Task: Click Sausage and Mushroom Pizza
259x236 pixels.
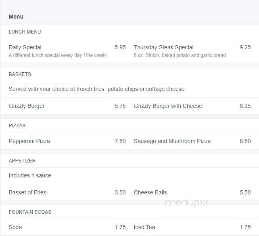Action: point(172,141)
